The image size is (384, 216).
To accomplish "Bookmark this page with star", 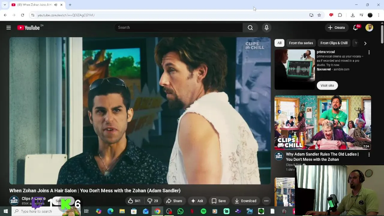I will pyautogui.click(x=319, y=15).
